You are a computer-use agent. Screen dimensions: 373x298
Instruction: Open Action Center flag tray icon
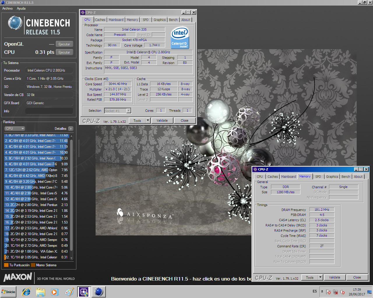tap(328, 292)
